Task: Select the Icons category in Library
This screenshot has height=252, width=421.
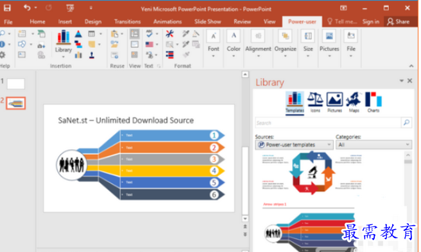Action: click(315, 102)
